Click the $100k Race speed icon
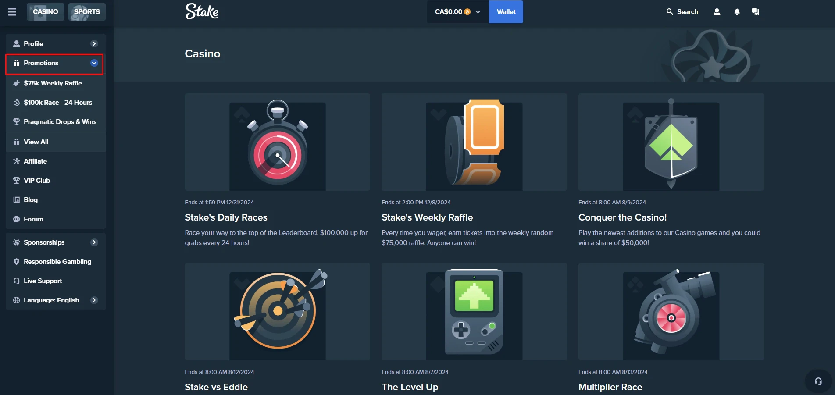 17,103
